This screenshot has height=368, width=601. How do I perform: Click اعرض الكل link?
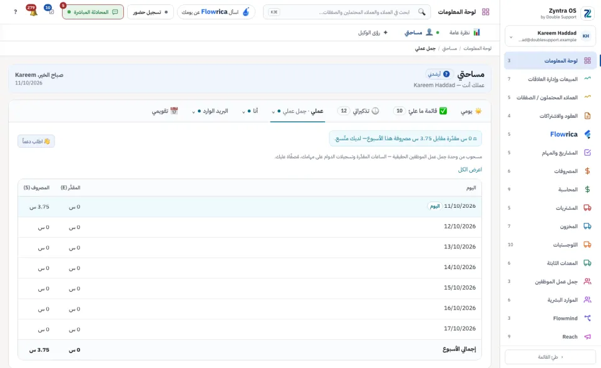click(x=470, y=170)
